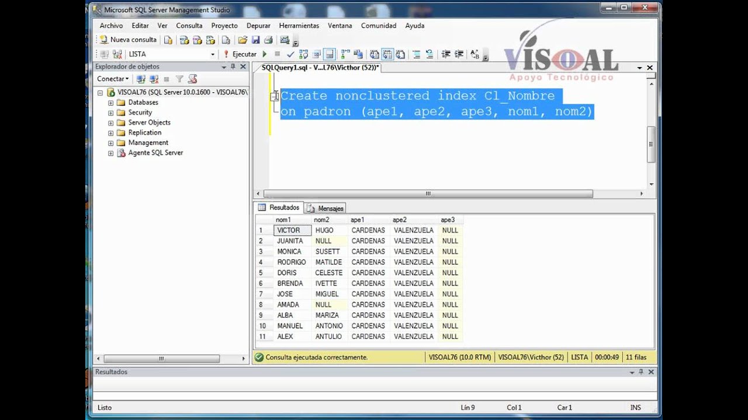This screenshot has width=748, height=420.
Task: Open an Analysis Services XMLA query
Action: click(210, 40)
